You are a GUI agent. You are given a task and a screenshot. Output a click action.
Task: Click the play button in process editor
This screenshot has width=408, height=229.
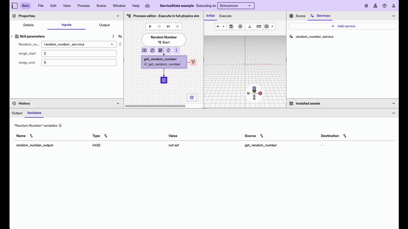150,27
